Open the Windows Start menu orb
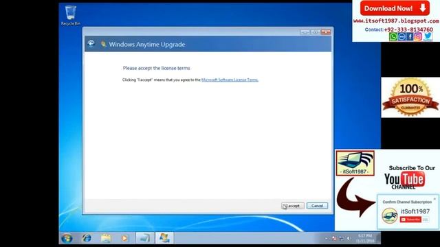440x247 pixels. coord(67,238)
